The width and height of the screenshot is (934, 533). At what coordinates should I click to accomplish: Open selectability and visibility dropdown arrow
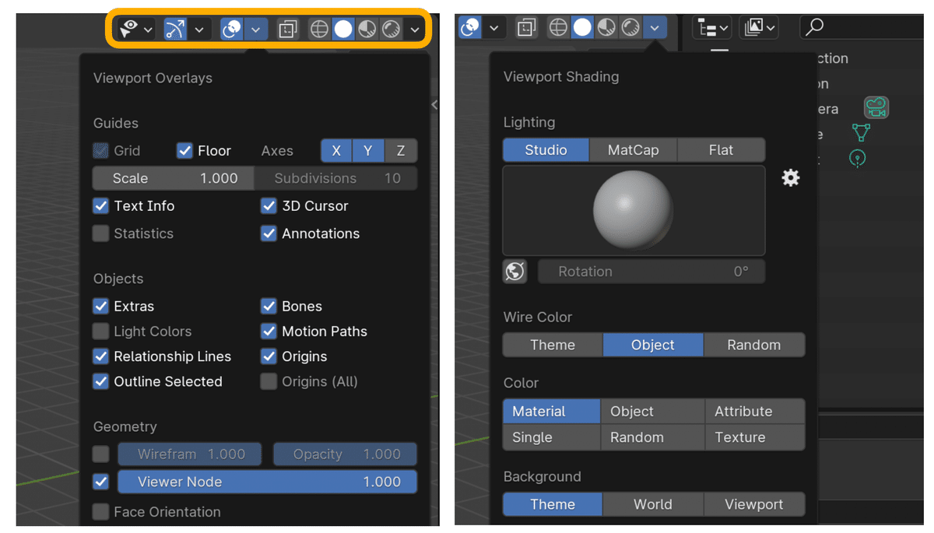[148, 30]
